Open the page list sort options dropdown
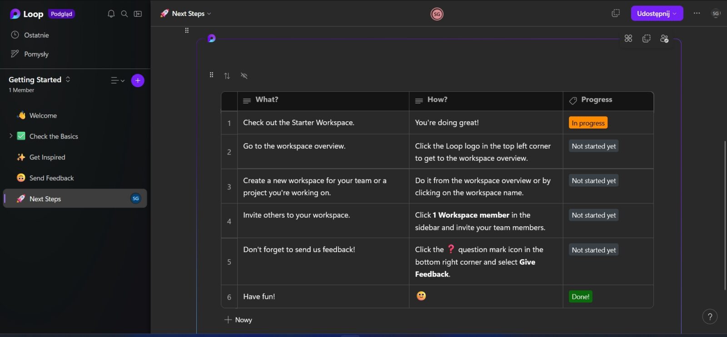727x337 pixels. tap(118, 80)
